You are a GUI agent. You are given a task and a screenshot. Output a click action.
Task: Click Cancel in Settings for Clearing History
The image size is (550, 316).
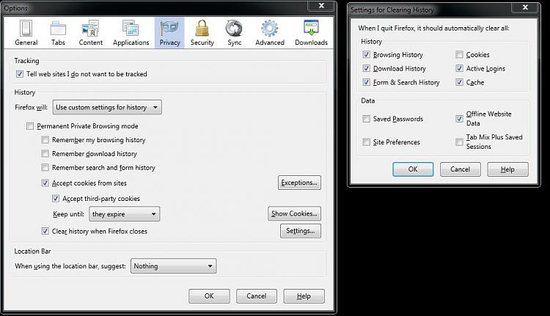pyautogui.click(x=461, y=169)
